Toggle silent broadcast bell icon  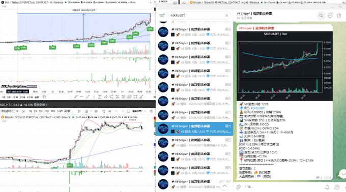point(327,187)
